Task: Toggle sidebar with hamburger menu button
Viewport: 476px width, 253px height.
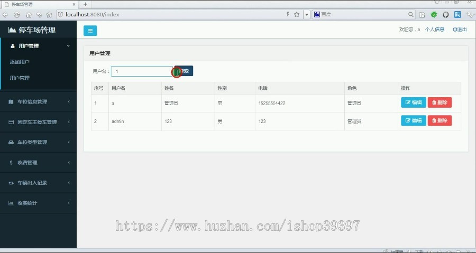Action: (90, 31)
